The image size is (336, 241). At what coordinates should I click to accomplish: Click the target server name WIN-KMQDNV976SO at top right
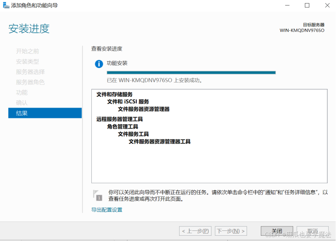point(302,30)
